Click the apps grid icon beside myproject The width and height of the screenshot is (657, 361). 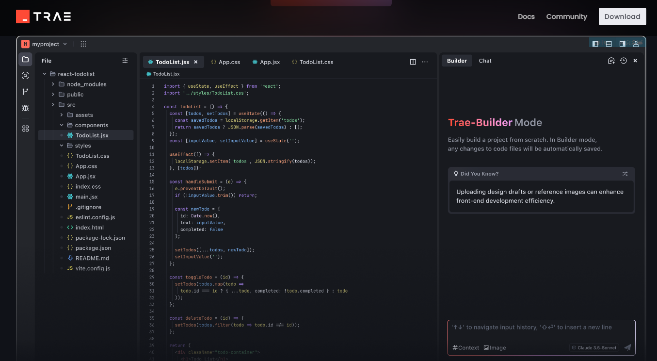tap(83, 44)
